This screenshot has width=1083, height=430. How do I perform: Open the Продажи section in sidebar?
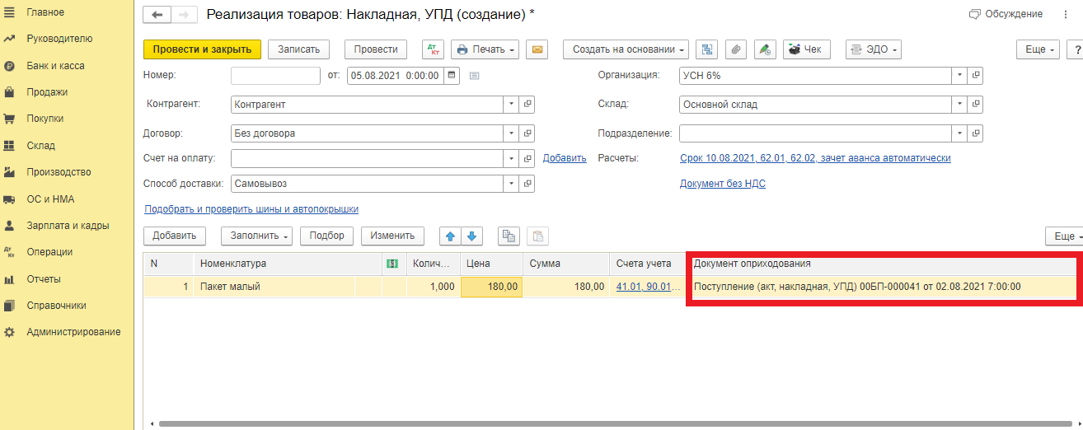47,92
